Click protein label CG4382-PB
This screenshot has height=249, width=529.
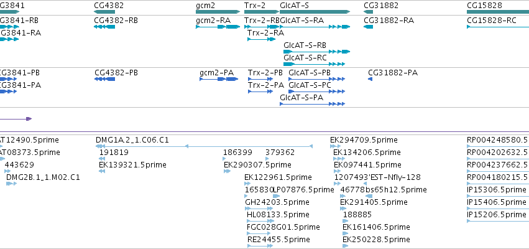pyautogui.click(x=116, y=73)
